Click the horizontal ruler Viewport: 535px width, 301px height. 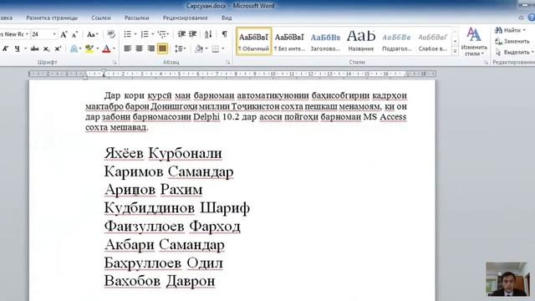pyautogui.click(x=232, y=74)
